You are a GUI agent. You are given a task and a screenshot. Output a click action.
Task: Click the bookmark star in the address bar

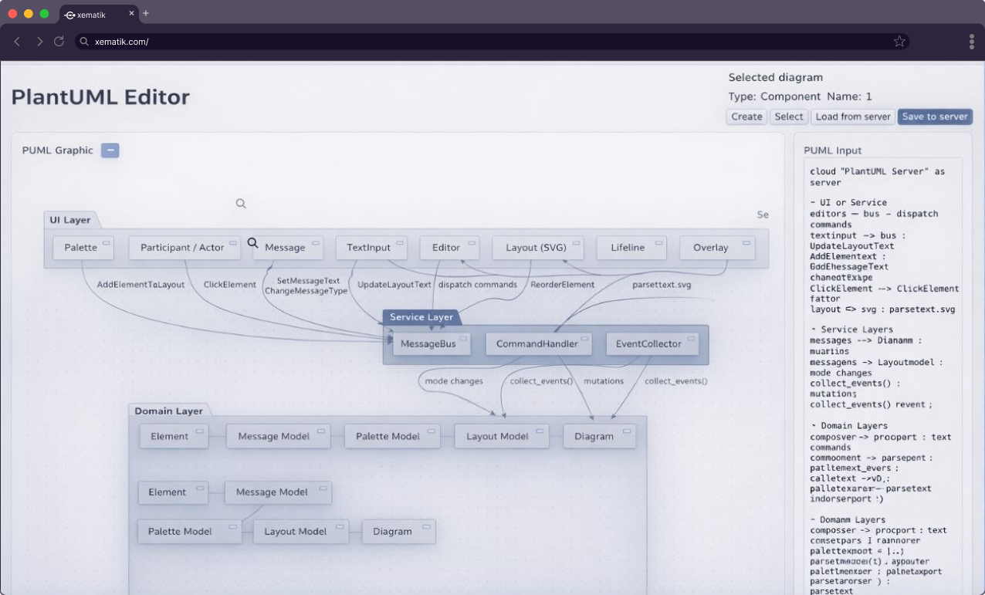click(899, 42)
